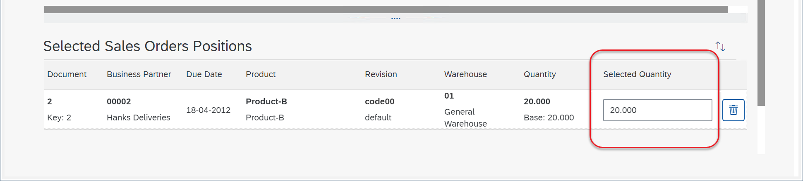Click the vertical scrollbar thumb

pos(761,54)
